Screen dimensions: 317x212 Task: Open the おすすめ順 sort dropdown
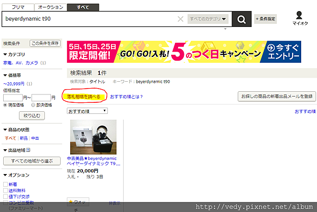[x=87, y=111]
